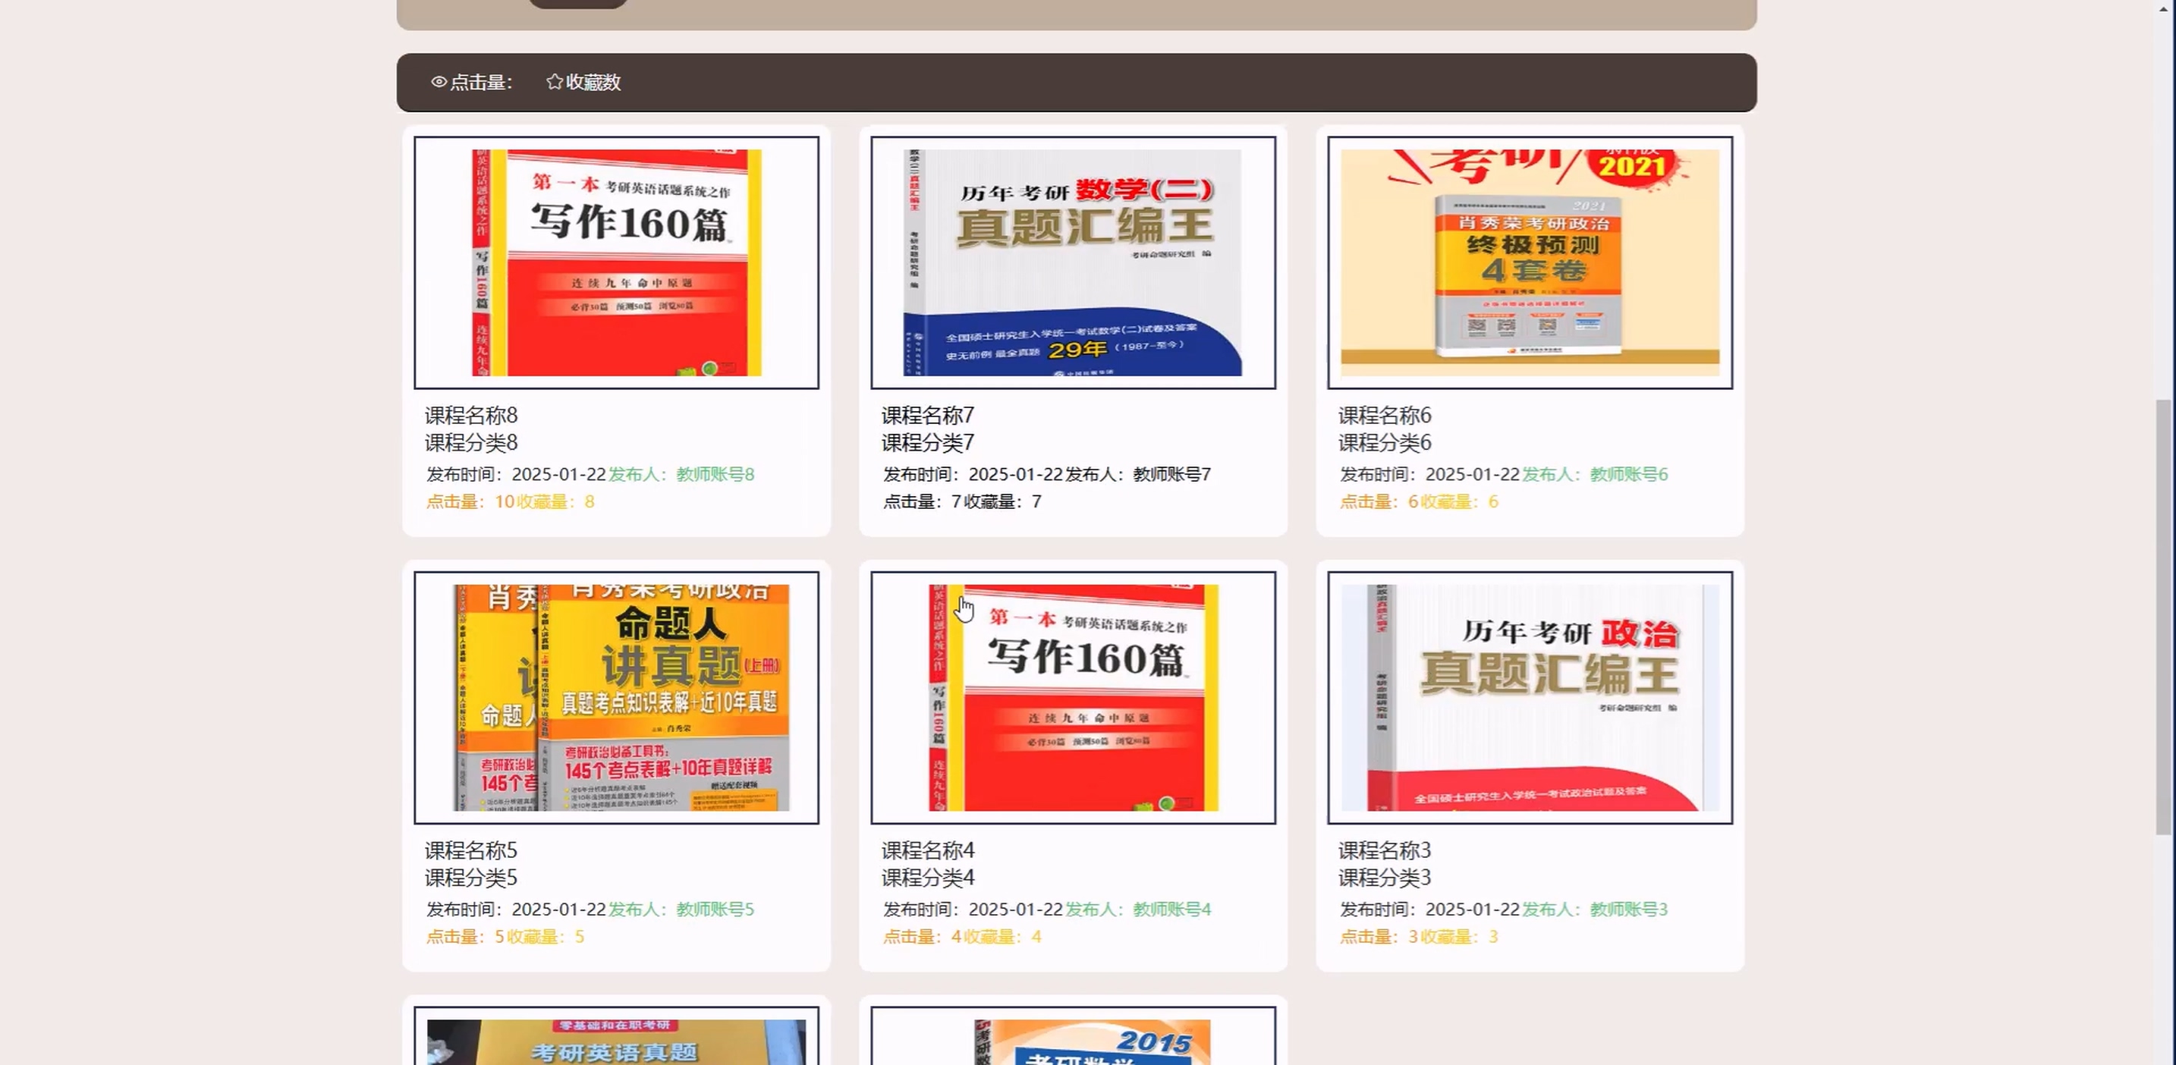Screen dimensions: 2176x1065
Task: Open 课程名称4 写作160篇 cover
Action: pos(1072,698)
